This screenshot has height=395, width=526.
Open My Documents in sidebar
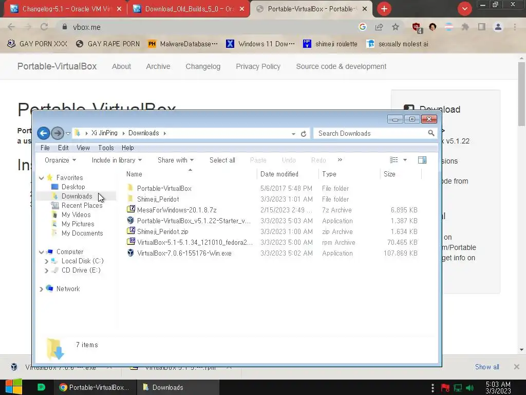[x=82, y=233]
